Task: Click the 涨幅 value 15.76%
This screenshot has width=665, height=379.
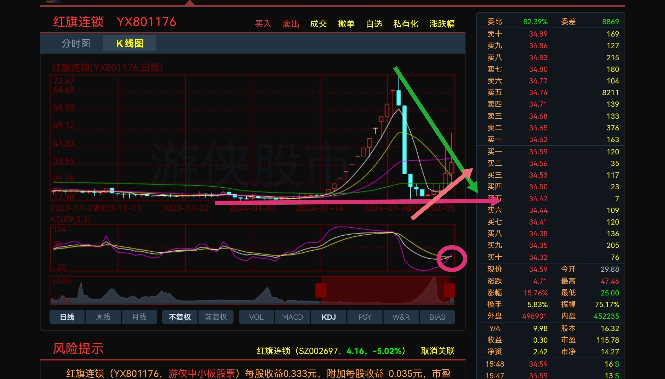Action: click(535, 293)
